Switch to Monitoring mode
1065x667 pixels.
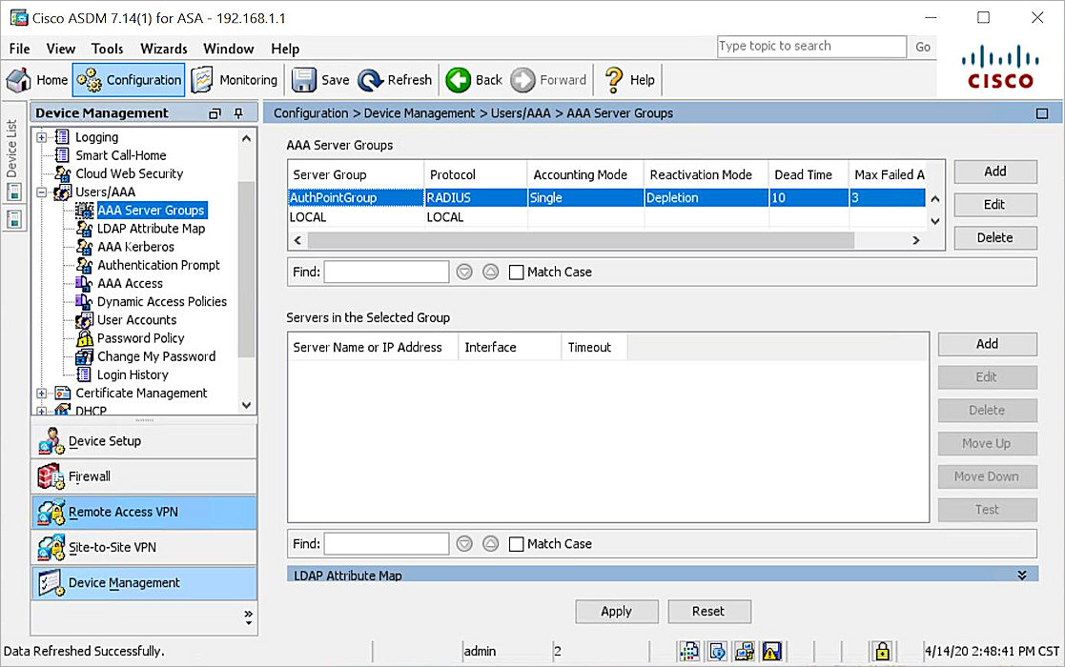coord(235,80)
